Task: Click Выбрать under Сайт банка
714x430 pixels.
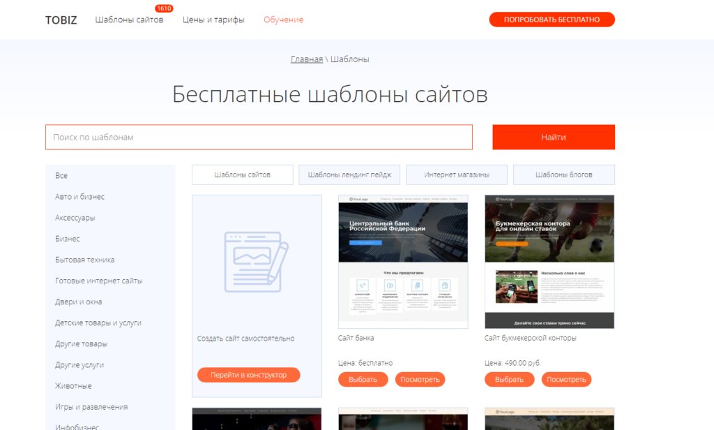Action: click(363, 379)
